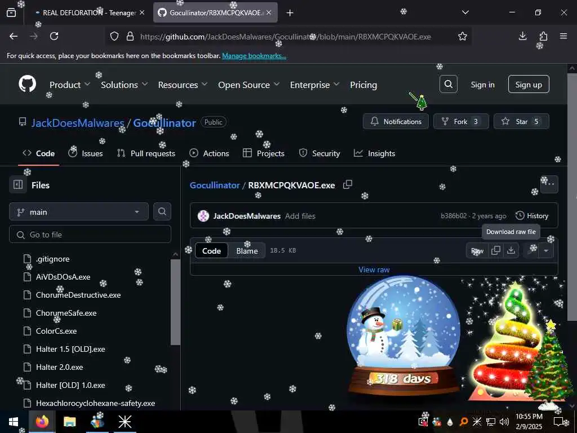Copy file path icon next to RBXMCPQKVAOE.exe
The width and height of the screenshot is (577, 433).
click(348, 184)
